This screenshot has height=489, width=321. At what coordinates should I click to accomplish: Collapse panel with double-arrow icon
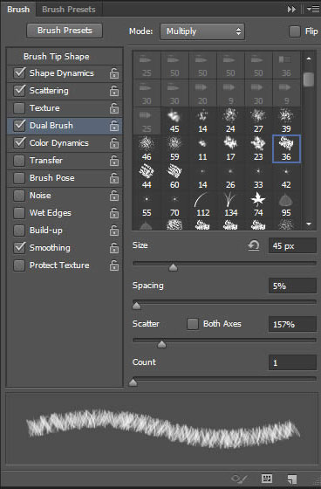point(291,10)
